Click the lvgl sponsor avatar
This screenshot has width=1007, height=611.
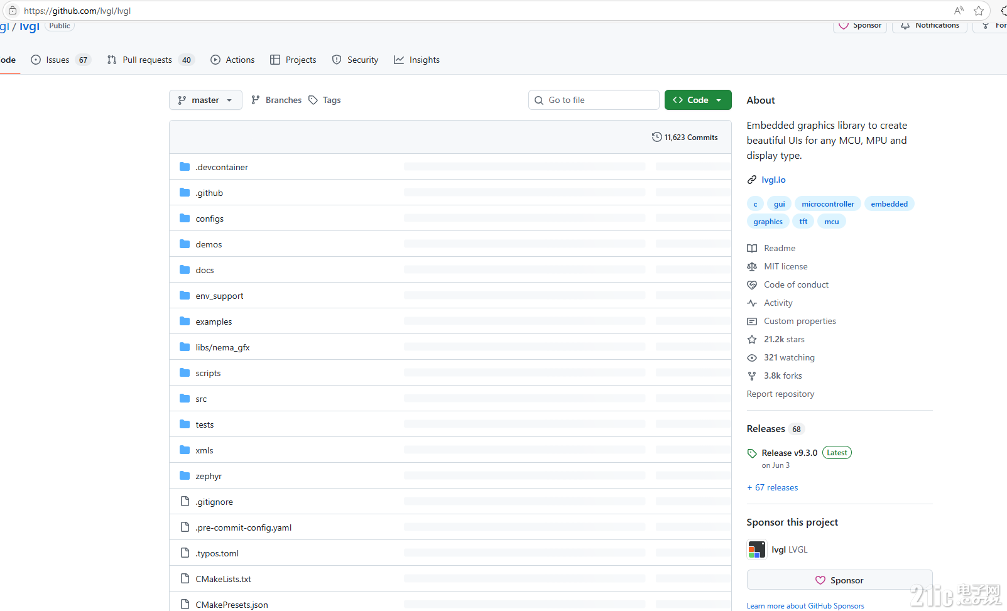[756, 549]
